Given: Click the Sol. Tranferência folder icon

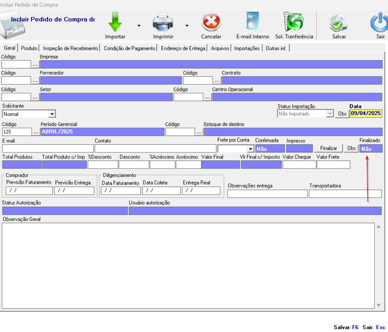Looking at the screenshot, I should (294, 22).
